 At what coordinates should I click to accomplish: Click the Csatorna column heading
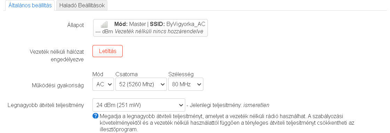click(x=127, y=74)
